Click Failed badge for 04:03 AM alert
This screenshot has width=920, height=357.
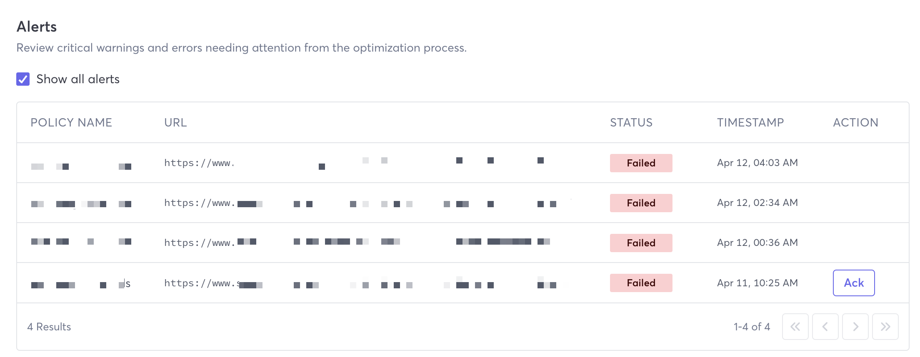tap(641, 163)
